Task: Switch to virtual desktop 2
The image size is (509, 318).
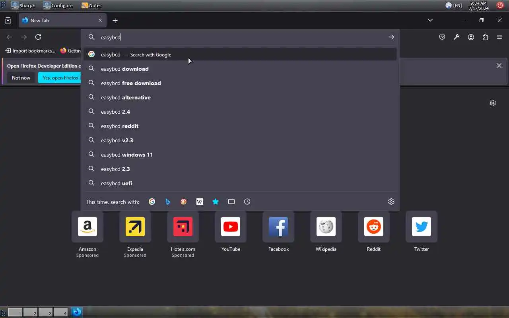Action: point(31,312)
